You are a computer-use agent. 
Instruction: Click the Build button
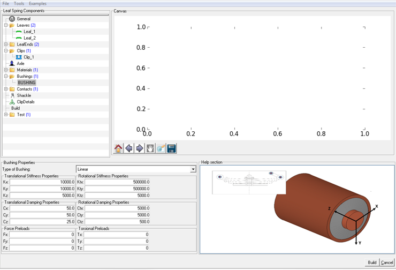[372, 262]
